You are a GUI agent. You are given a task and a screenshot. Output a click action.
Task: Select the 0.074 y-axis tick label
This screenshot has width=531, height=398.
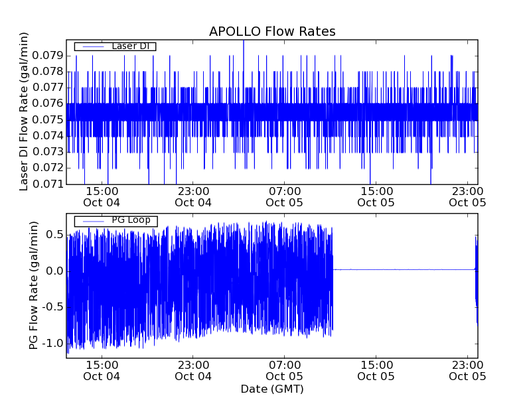tap(48, 136)
